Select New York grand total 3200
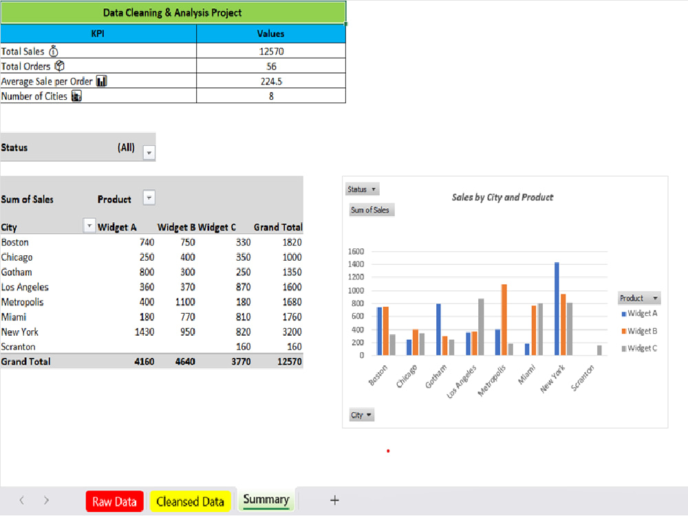The height and width of the screenshot is (516, 688). (292, 332)
